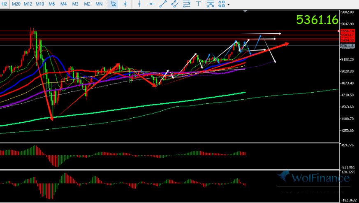Expand the shapes dropdown arrow
359x203 pixels.
[x=228, y=5]
